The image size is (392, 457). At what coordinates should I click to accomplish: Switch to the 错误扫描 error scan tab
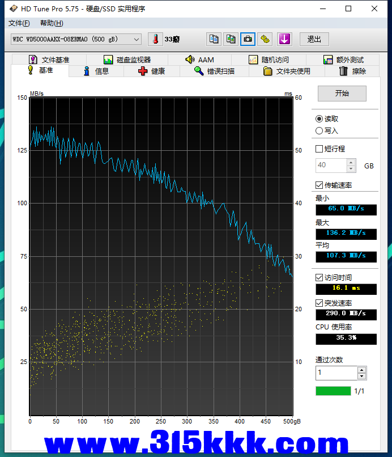click(x=214, y=71)
